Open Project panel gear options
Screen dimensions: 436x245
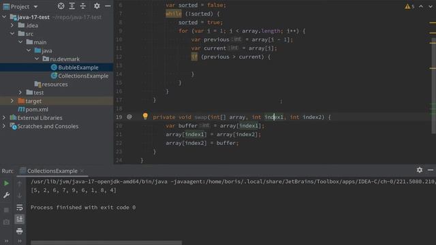tap(97, 6)
